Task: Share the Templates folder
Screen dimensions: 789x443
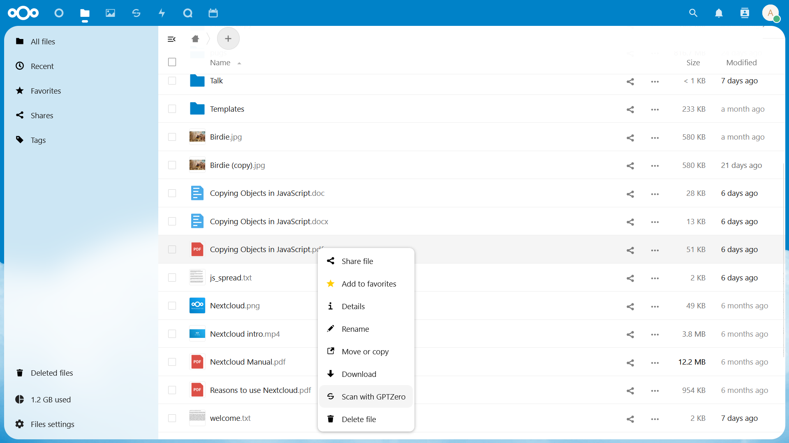Action: coord(630,109)
